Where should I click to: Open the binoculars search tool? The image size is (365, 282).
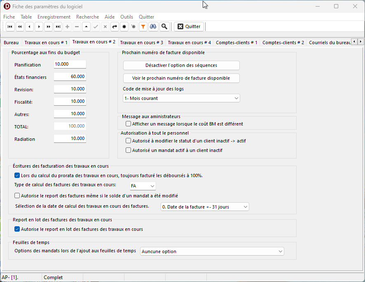pos(153,26)
